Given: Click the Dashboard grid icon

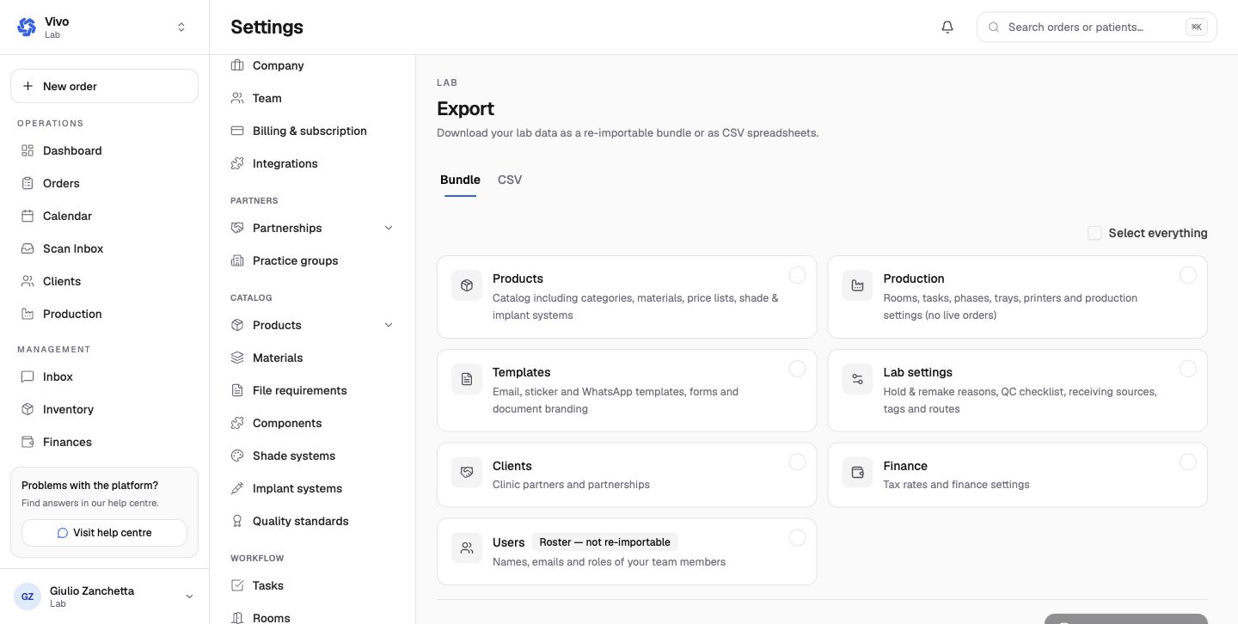Looking at the screenshot, I should point(28,150).
